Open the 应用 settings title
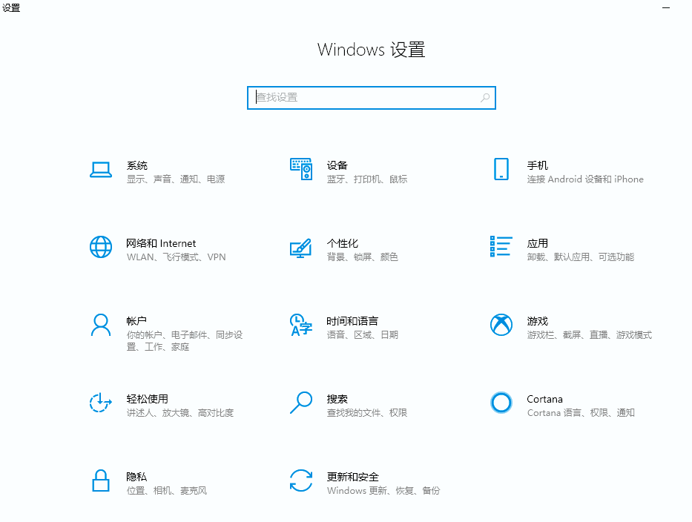 537,243
